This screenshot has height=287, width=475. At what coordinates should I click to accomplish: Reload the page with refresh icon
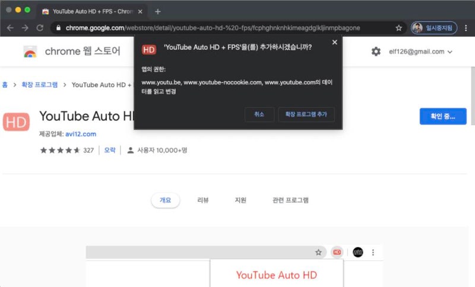(40, 28)
